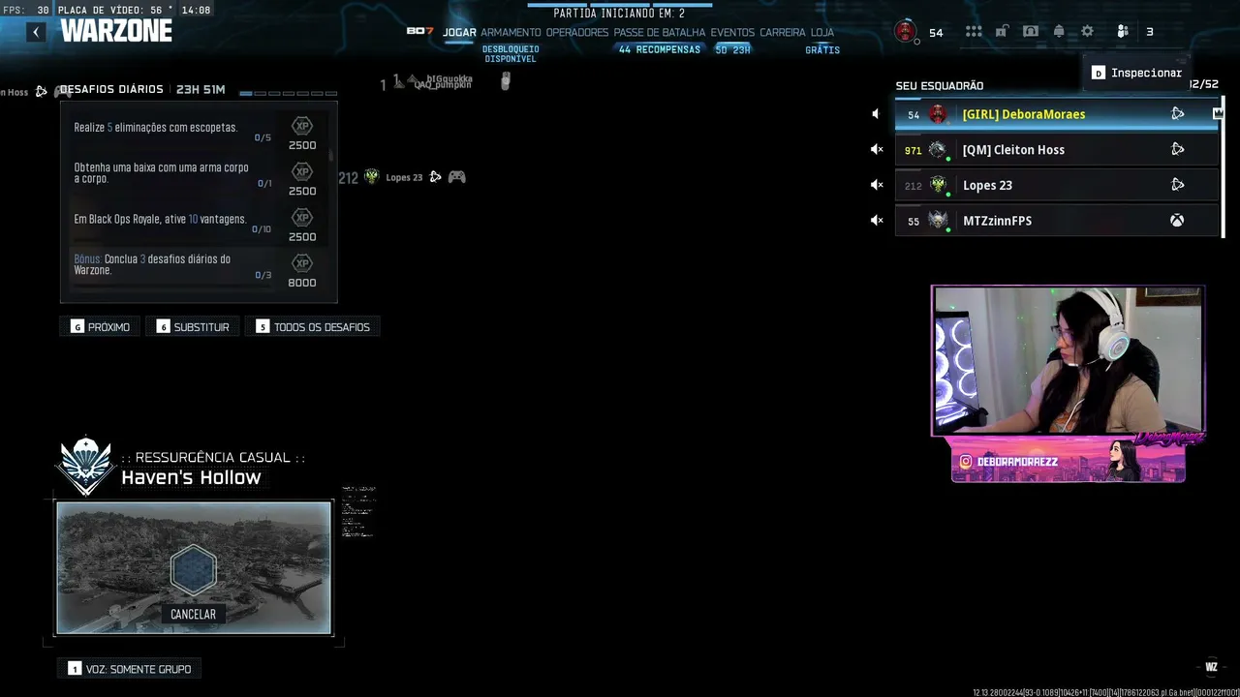This screenshot has height=697, width=1240.
Task: Open the OPERADORES tab
Action: [577, 32]
